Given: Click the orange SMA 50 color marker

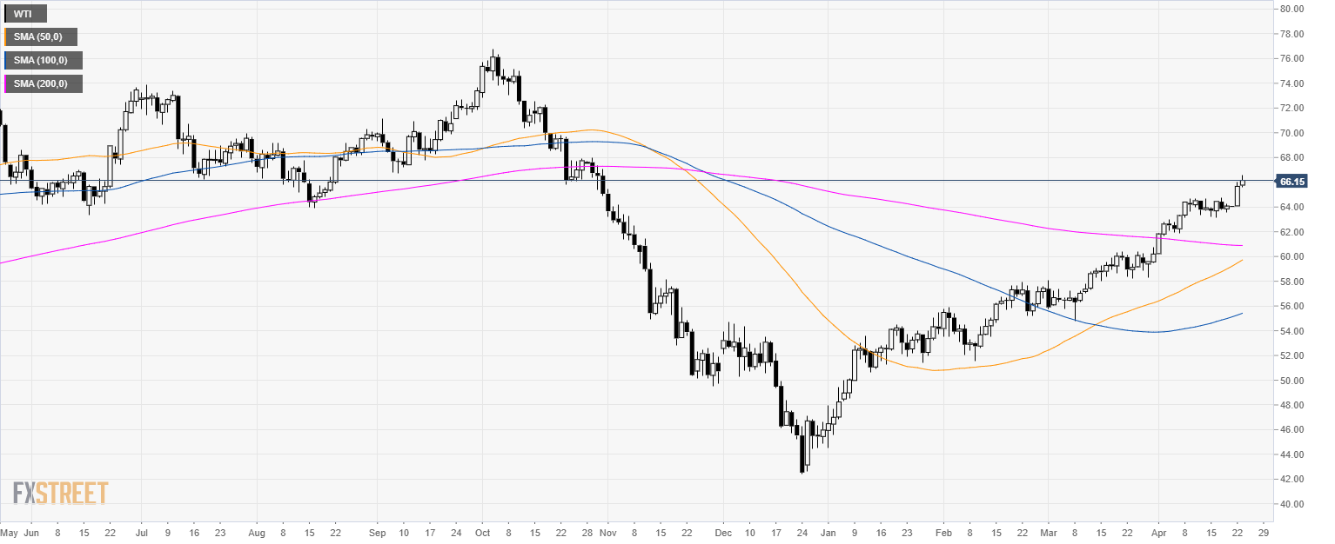Looking at the screenshot, I should tap(5, 37).
